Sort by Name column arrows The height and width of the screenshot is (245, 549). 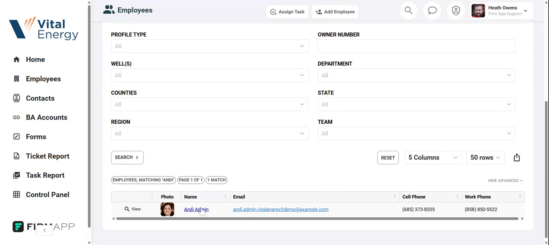(225, 196)
